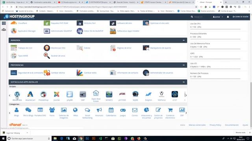Image resolution: width=252 pixels, height=141 pixels.
Task: Open the grid home icon in sidebar
Action: (4, 23)
